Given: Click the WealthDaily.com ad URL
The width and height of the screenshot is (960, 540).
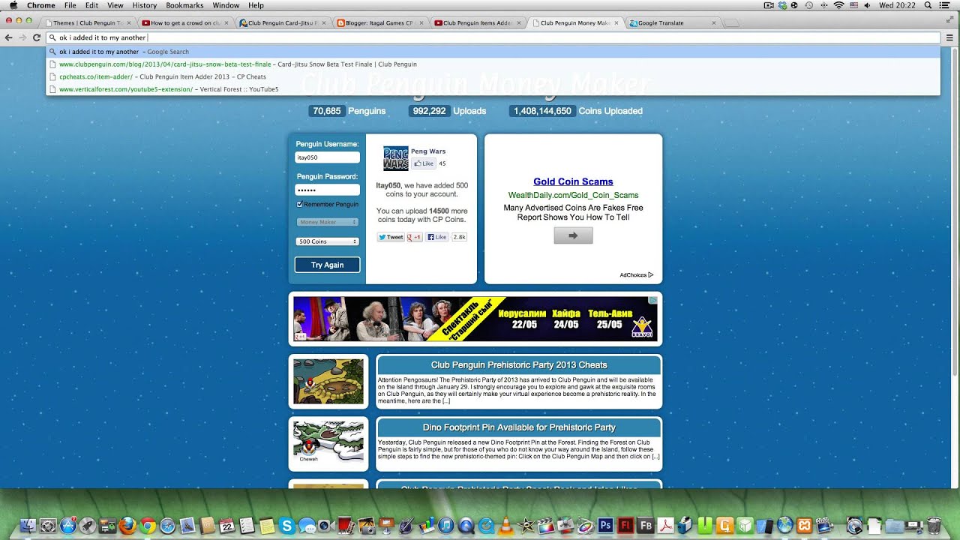Looking at the screenshot, I should click(573, 195).
